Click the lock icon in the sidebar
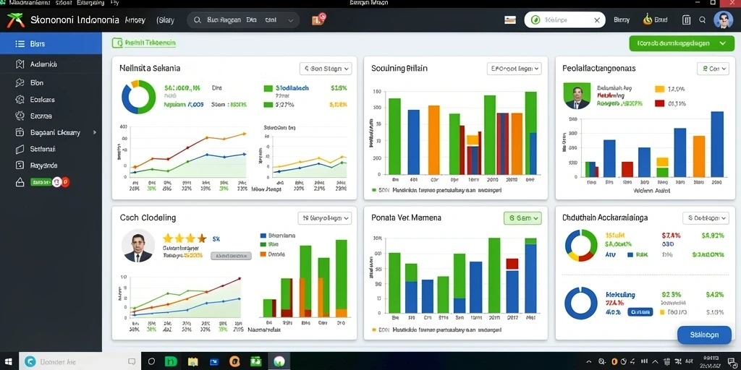 pyautogui.click(x=20, y=182)
